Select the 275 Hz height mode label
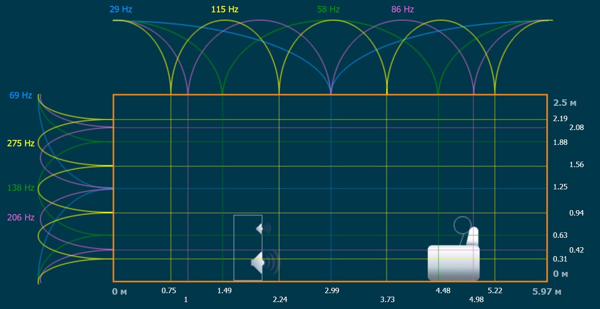The height and width of the screenshot is (309, 600). coord(21,143)
